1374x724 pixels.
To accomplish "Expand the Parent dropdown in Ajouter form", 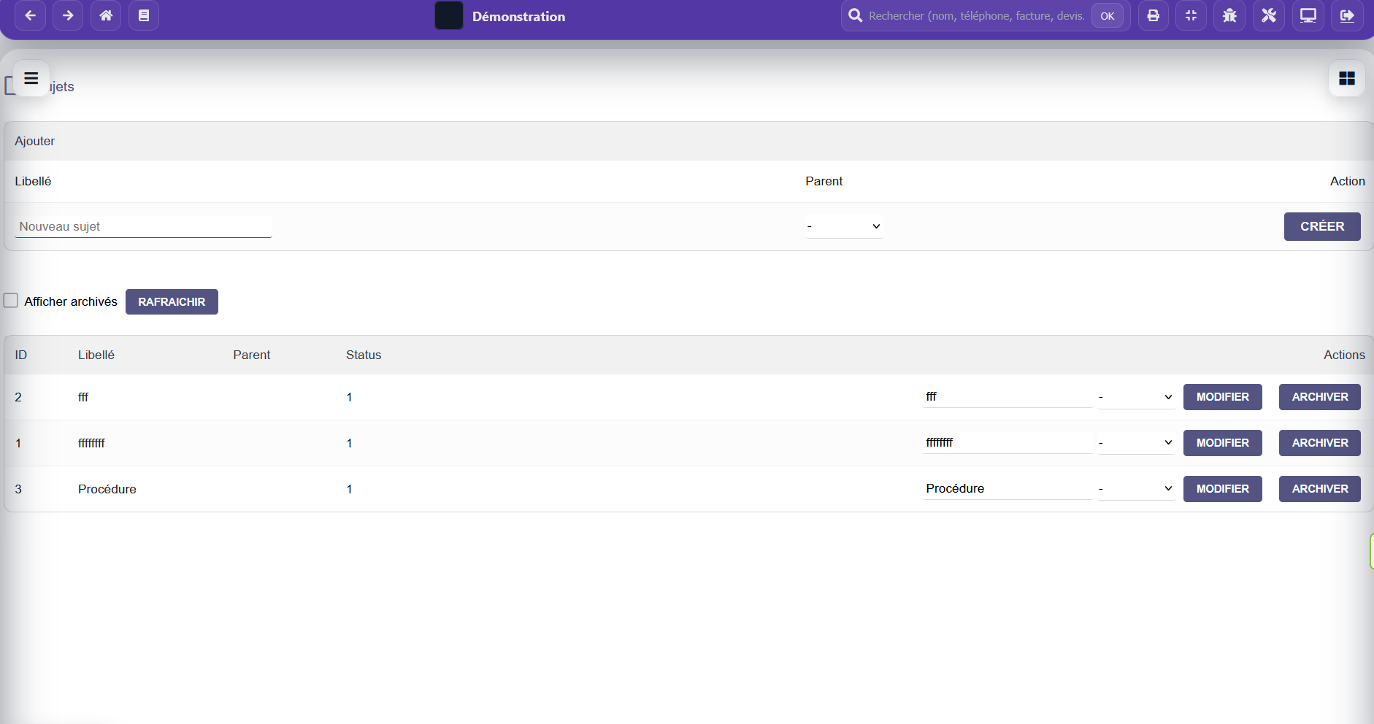I will tap(844, 226).
